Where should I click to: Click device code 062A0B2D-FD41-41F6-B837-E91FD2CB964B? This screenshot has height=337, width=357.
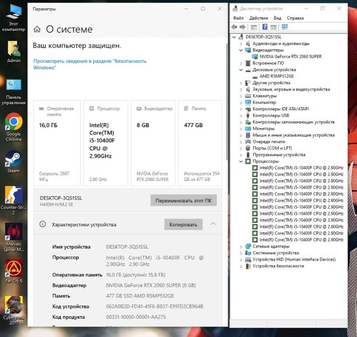(x=155, y=307)
